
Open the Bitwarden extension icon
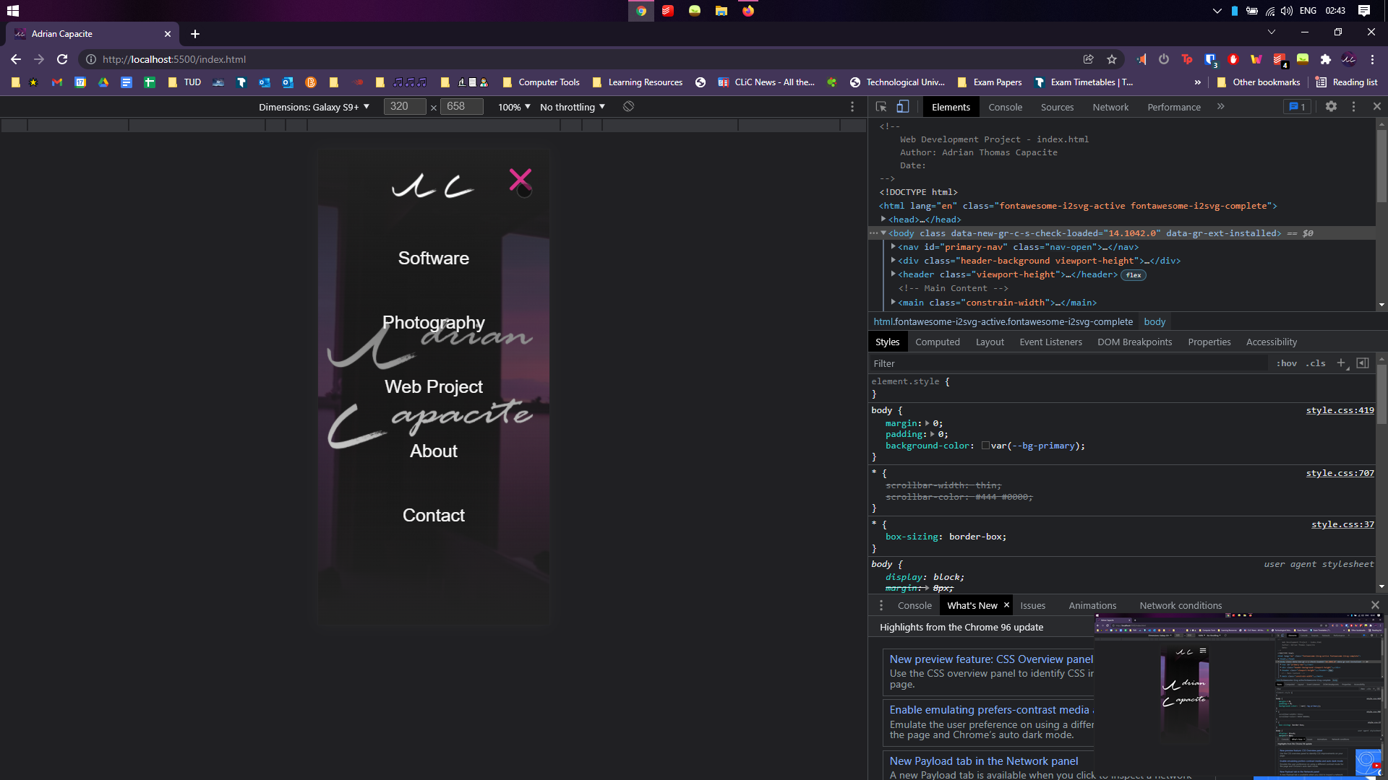click(1210, 59)
